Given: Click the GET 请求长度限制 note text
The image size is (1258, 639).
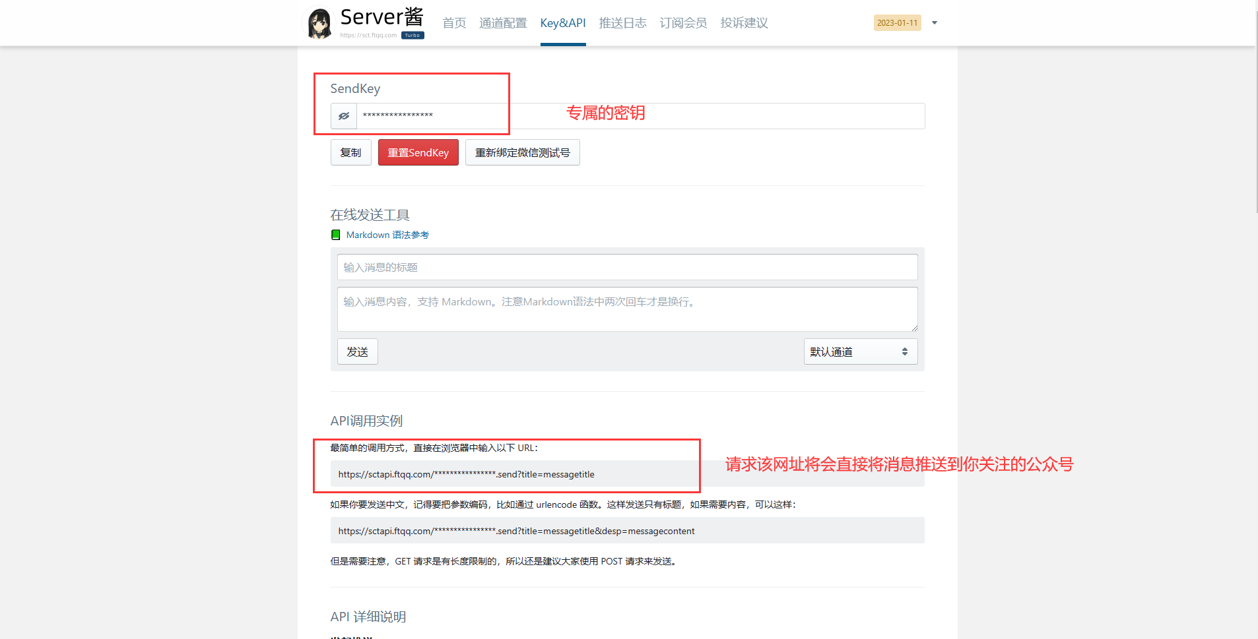Looking at the screenshot, I should coord(504,561).
